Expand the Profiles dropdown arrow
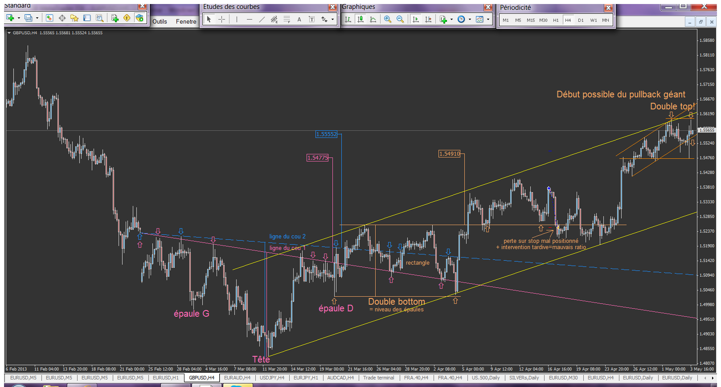The width and height of the screenshot is (721, 387). coord(37,18)
